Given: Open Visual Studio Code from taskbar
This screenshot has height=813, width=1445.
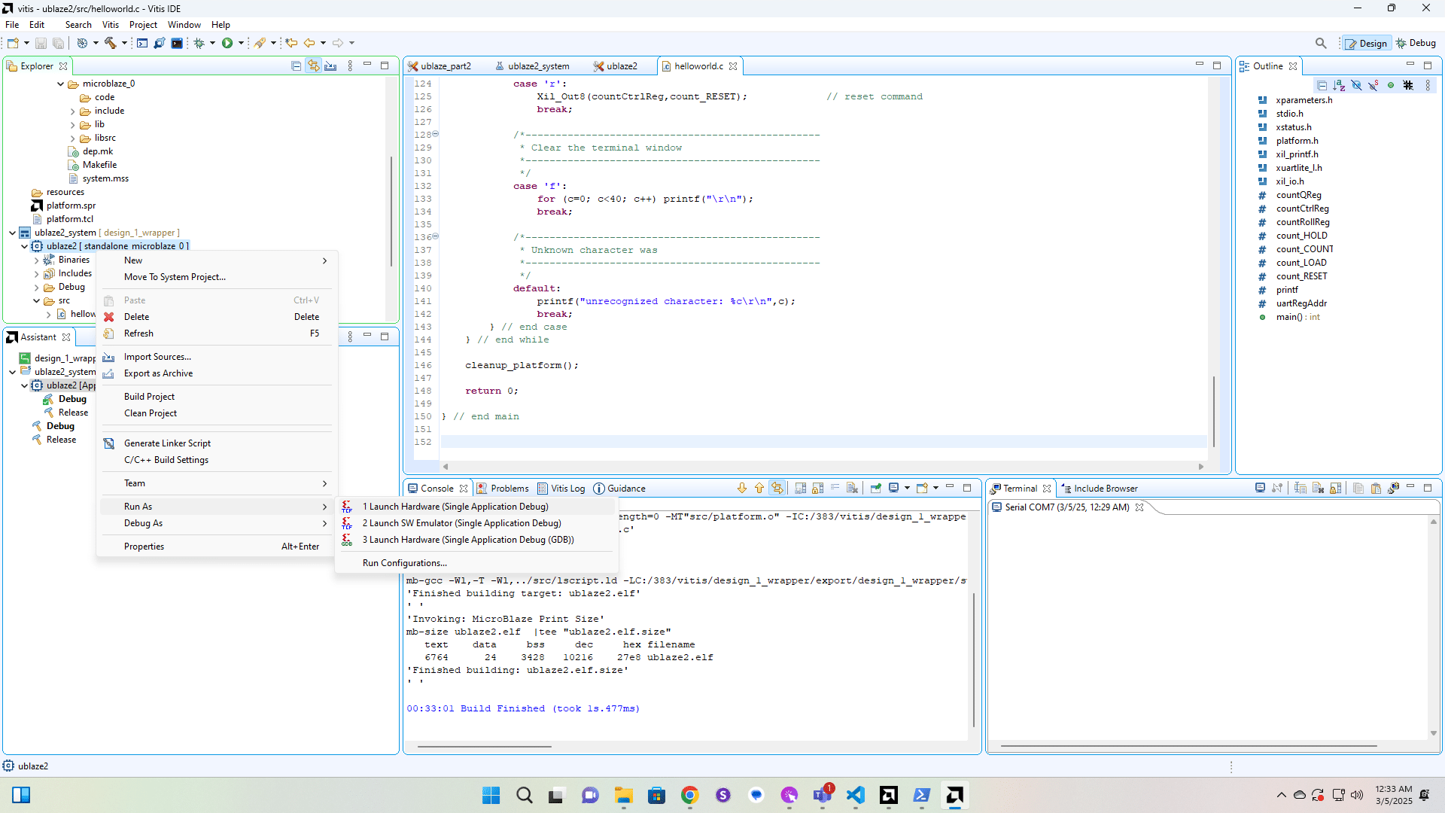Looking at the screenshot, I should [x=855, y=795].
